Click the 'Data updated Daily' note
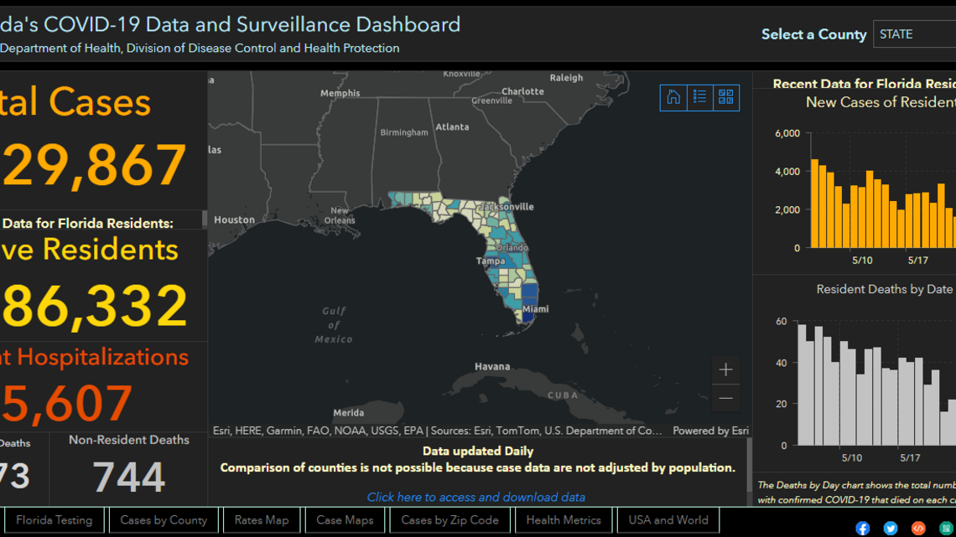The height and width of the screenshot is (537, 956). point(478,452)
